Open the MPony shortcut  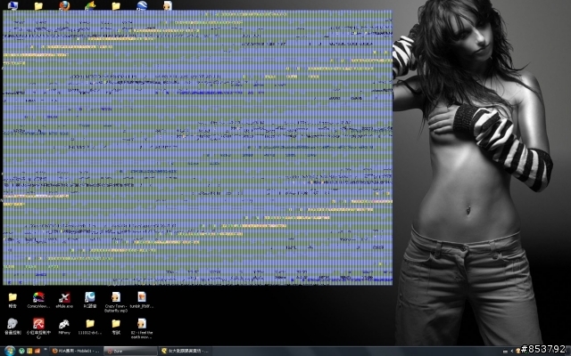(64, 327)
